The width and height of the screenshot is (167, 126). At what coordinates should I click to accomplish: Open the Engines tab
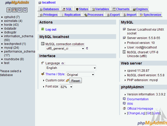140,9
